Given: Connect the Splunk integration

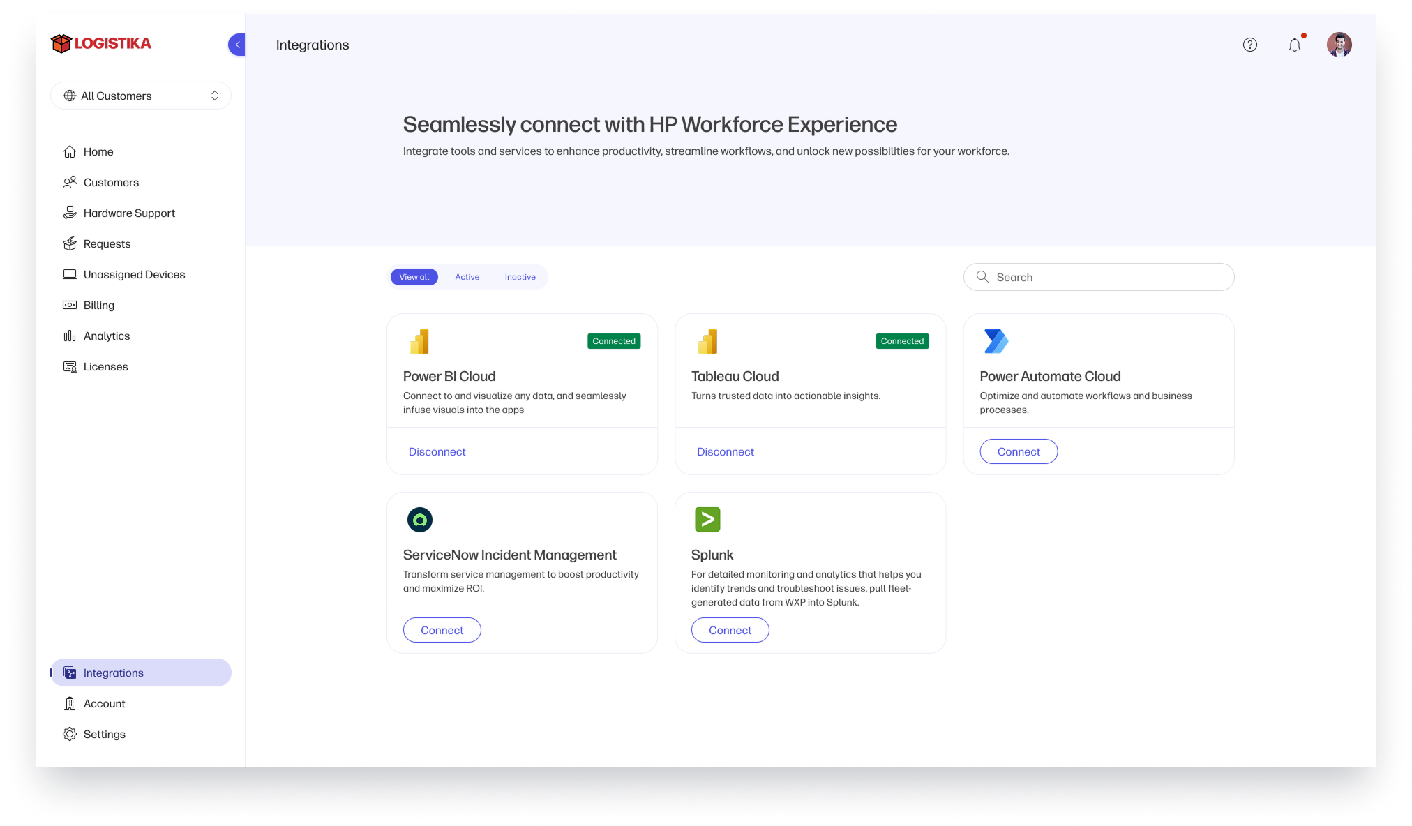Looking at the screenshot, I should (730, 630).
